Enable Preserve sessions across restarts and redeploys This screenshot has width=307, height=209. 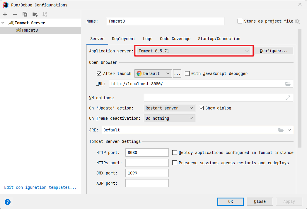coord(175,163)
